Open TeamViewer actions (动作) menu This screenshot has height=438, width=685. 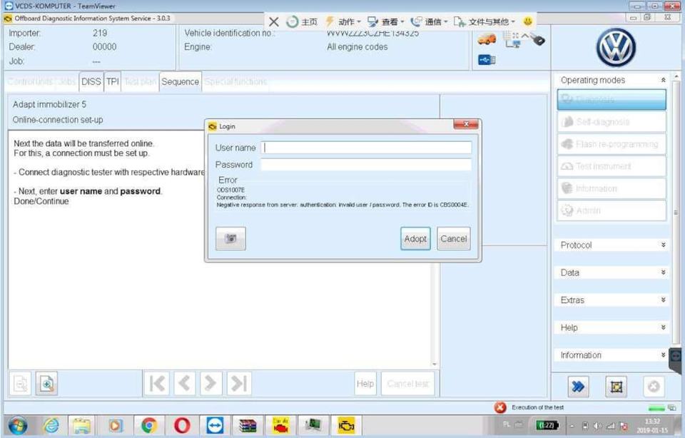click(x=343, y=21)
